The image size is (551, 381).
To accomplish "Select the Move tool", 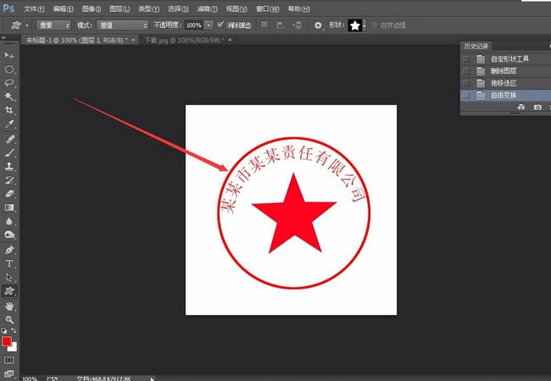I will point(9,56).
